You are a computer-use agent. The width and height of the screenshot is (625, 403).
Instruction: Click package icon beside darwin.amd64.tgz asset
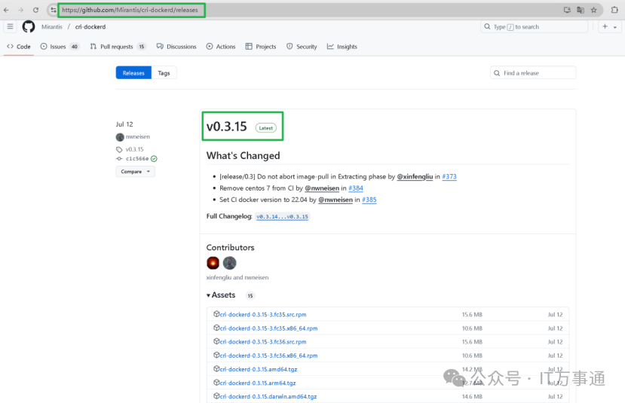216,395
